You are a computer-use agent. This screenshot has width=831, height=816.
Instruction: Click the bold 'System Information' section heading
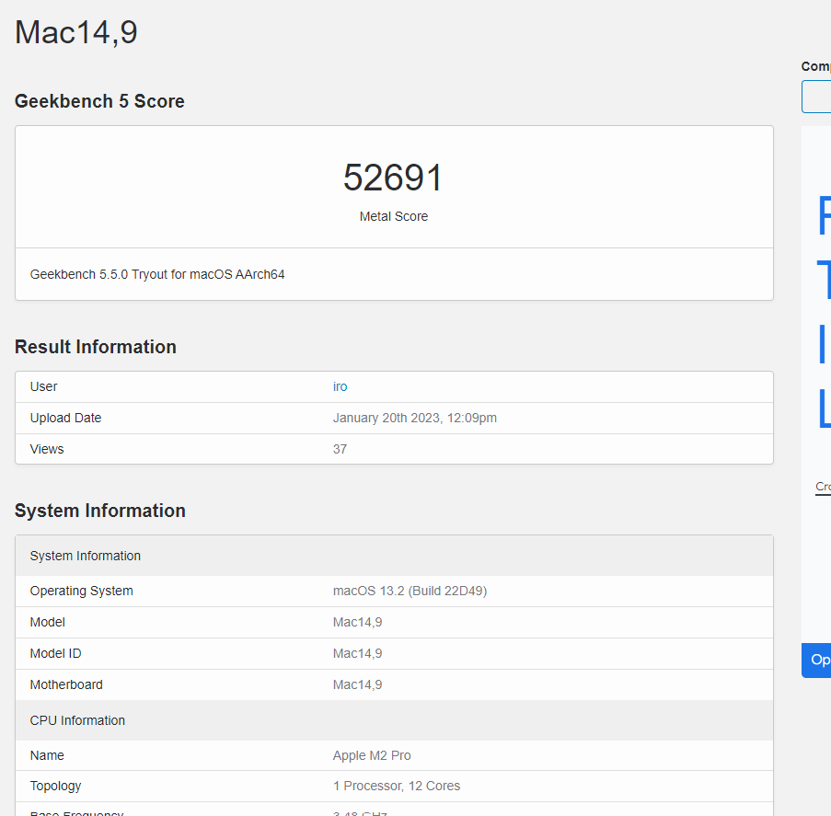point(100,511)
